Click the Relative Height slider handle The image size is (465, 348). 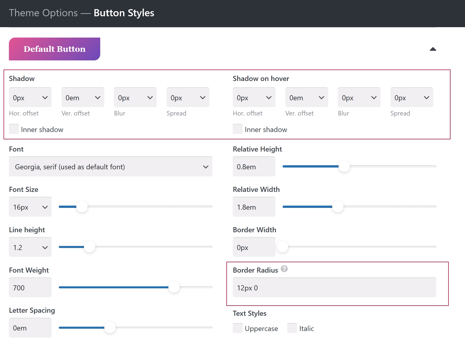[344, 167]
